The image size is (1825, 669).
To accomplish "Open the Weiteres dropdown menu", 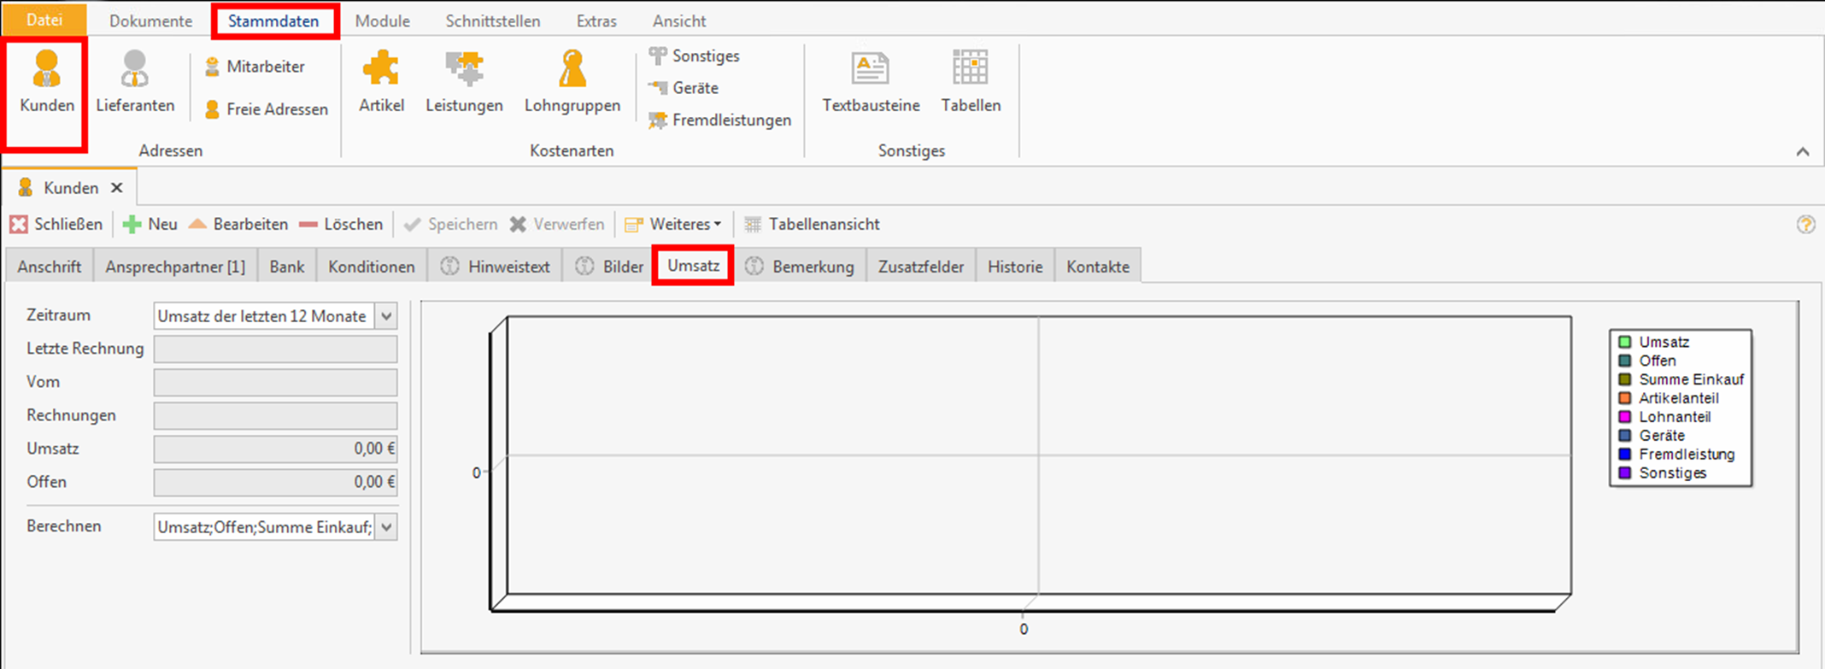I will tap(674, 225).
